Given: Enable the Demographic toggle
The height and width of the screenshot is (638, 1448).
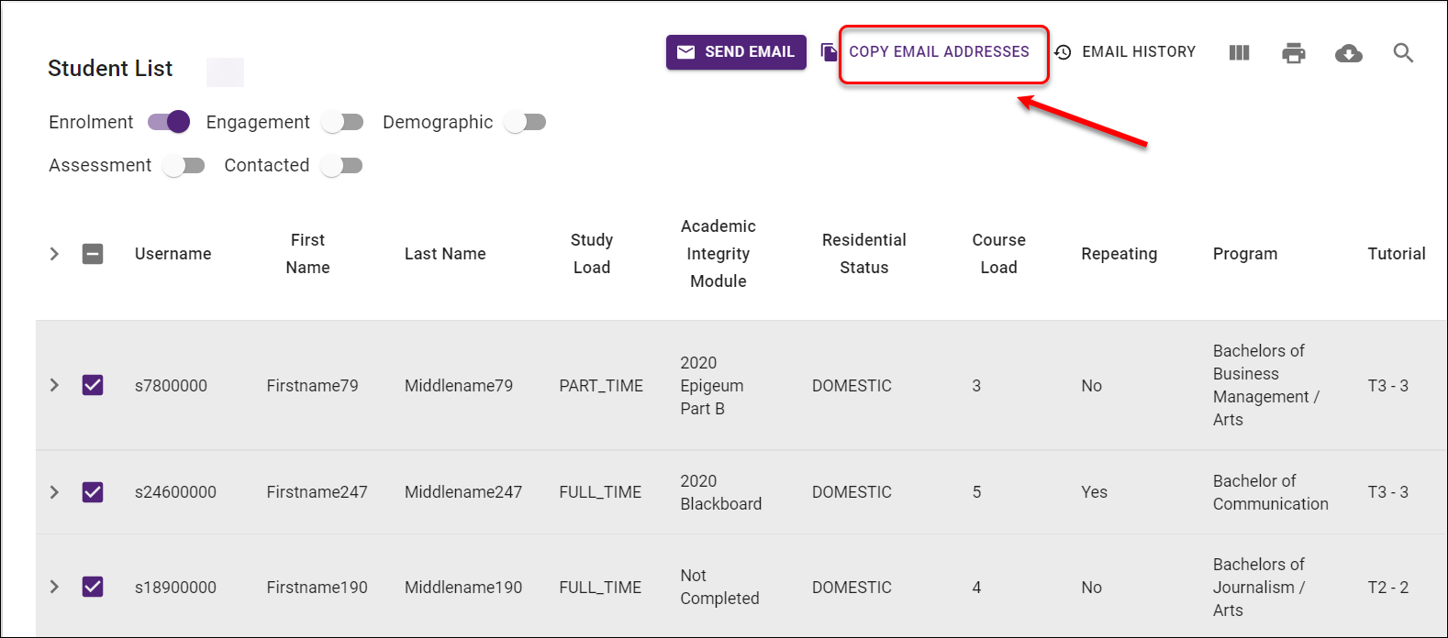Looking at the screenshot, I should 526,122.
